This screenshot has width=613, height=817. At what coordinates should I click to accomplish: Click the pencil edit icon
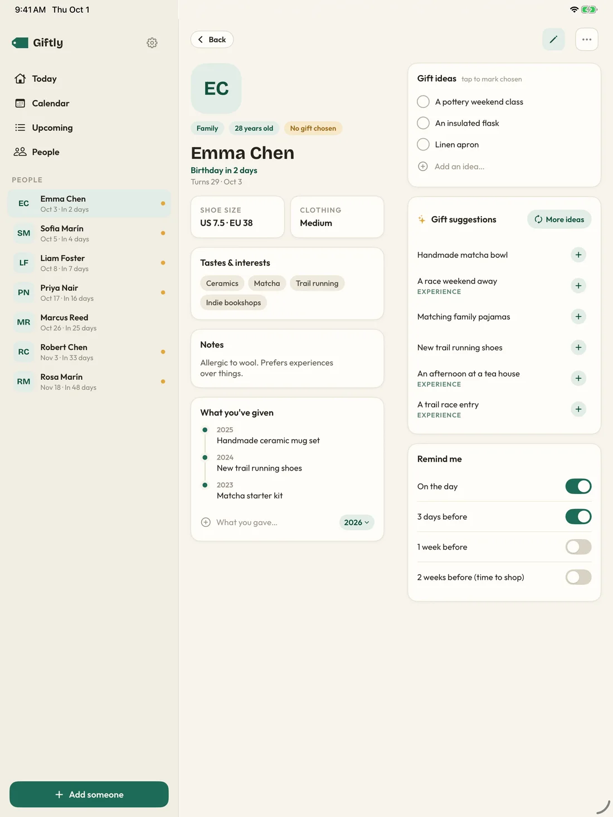pos(553,40)
